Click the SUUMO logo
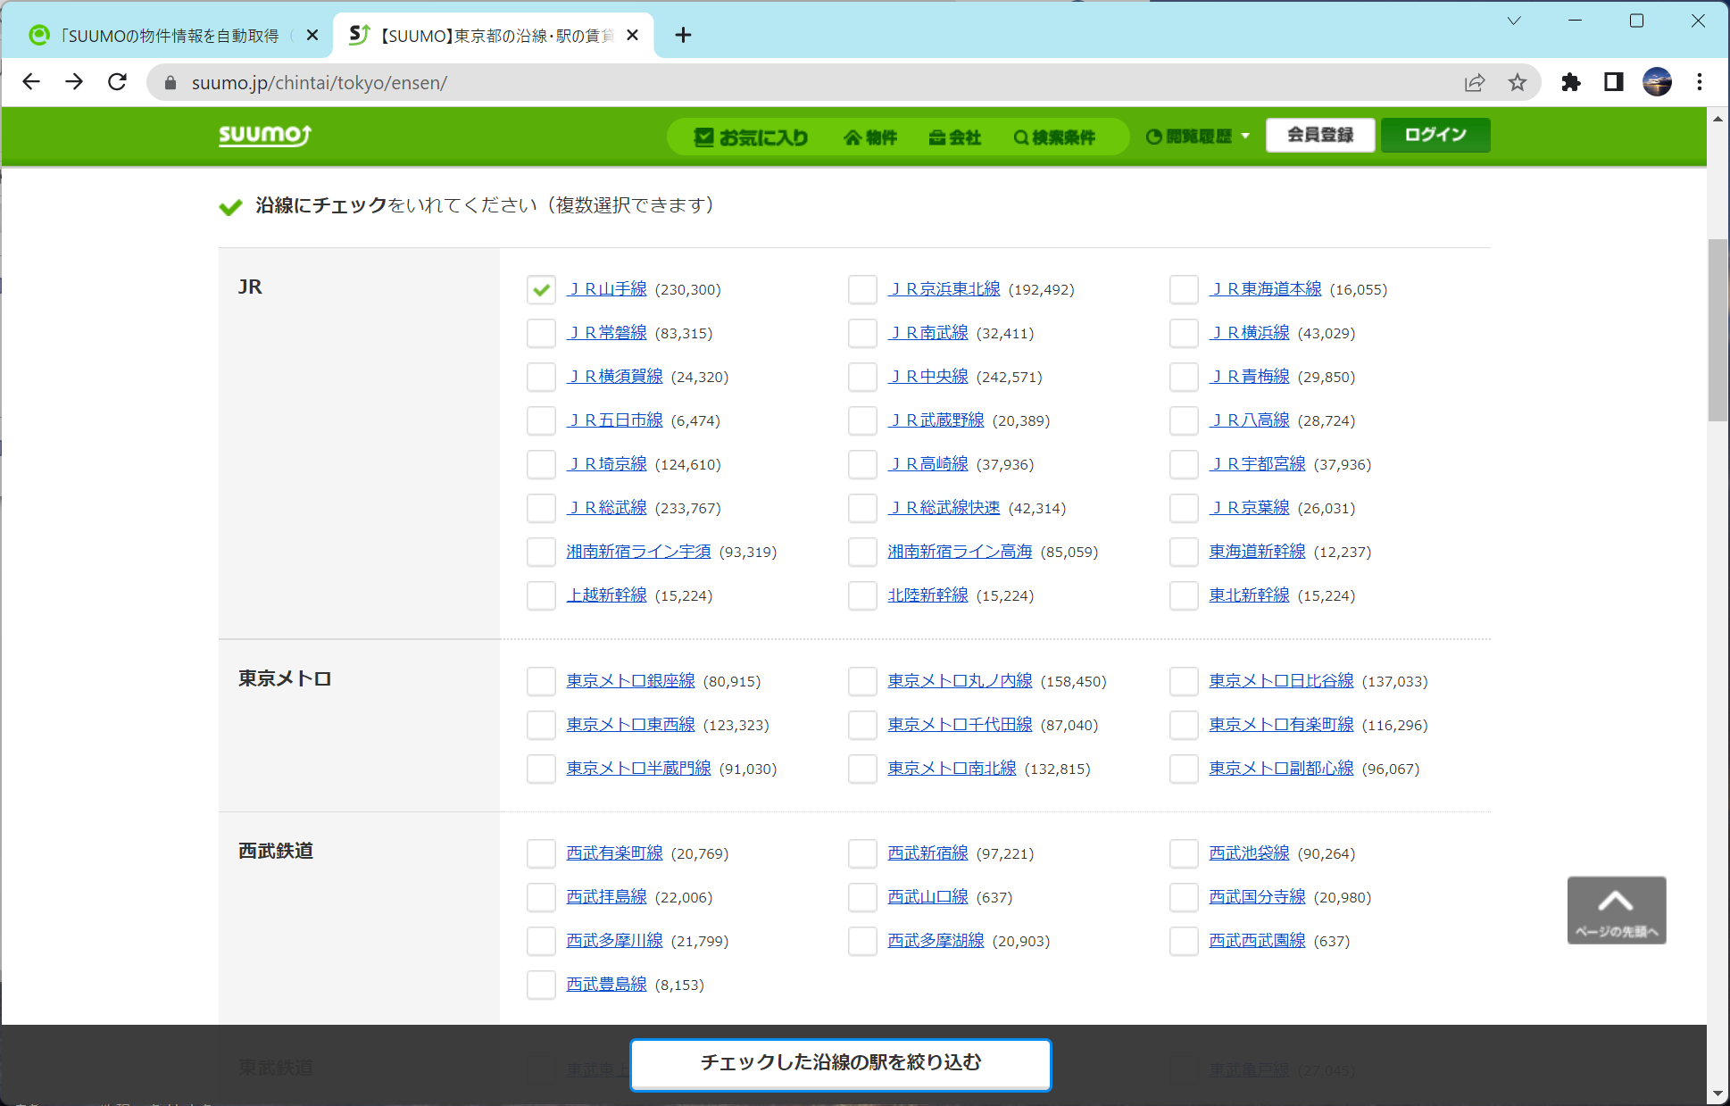1730x1106 pixels. pos(265,135)
